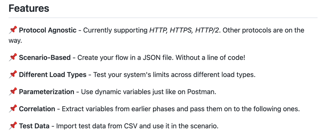Click the pushpin icon beside Protocol Agnostic

[x=13, y=30]
